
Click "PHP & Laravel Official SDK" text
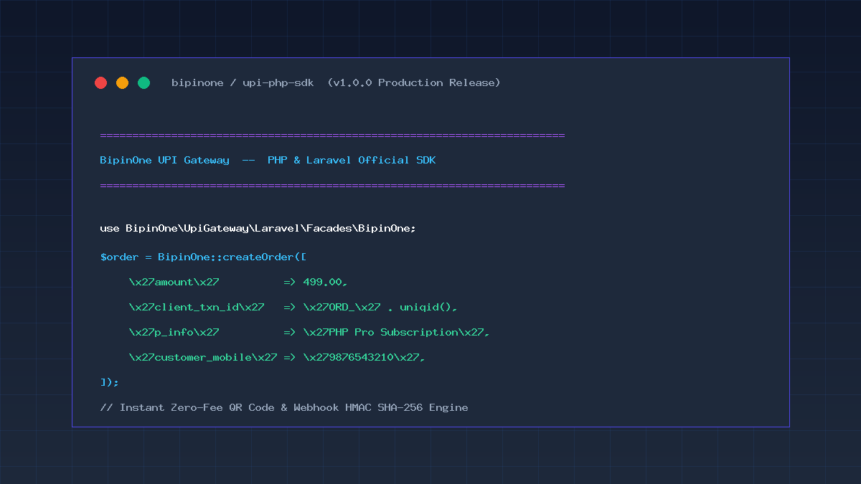coord(352,160)
